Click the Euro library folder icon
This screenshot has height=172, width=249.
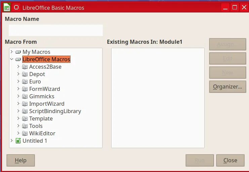(25, 82)
